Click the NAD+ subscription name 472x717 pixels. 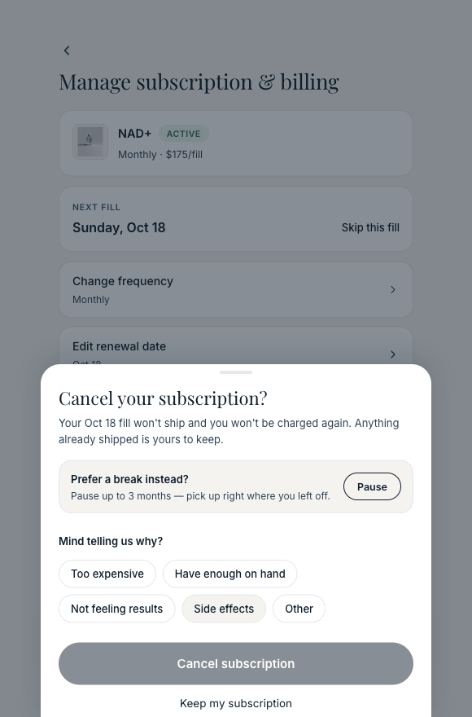coord(134,134)
